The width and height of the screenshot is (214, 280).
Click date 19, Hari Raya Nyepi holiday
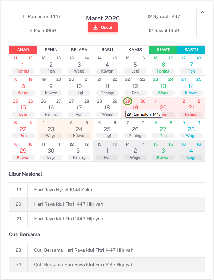(x=135, y=107)
